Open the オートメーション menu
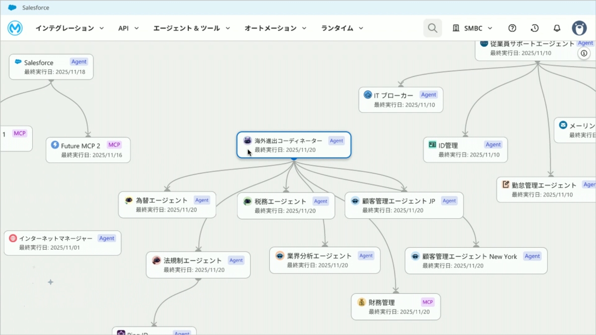The height and width of the screenshot is (335, 596). (276, 28)
